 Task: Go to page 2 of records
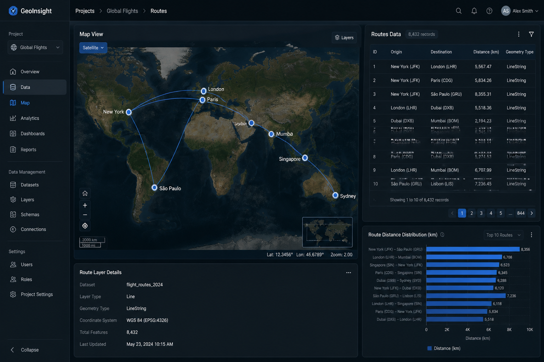472,213
